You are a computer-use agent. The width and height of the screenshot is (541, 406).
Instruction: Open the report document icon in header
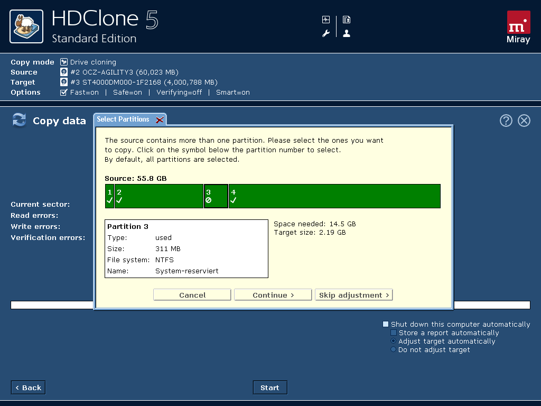pyautogui.click(x=347, y=20)
